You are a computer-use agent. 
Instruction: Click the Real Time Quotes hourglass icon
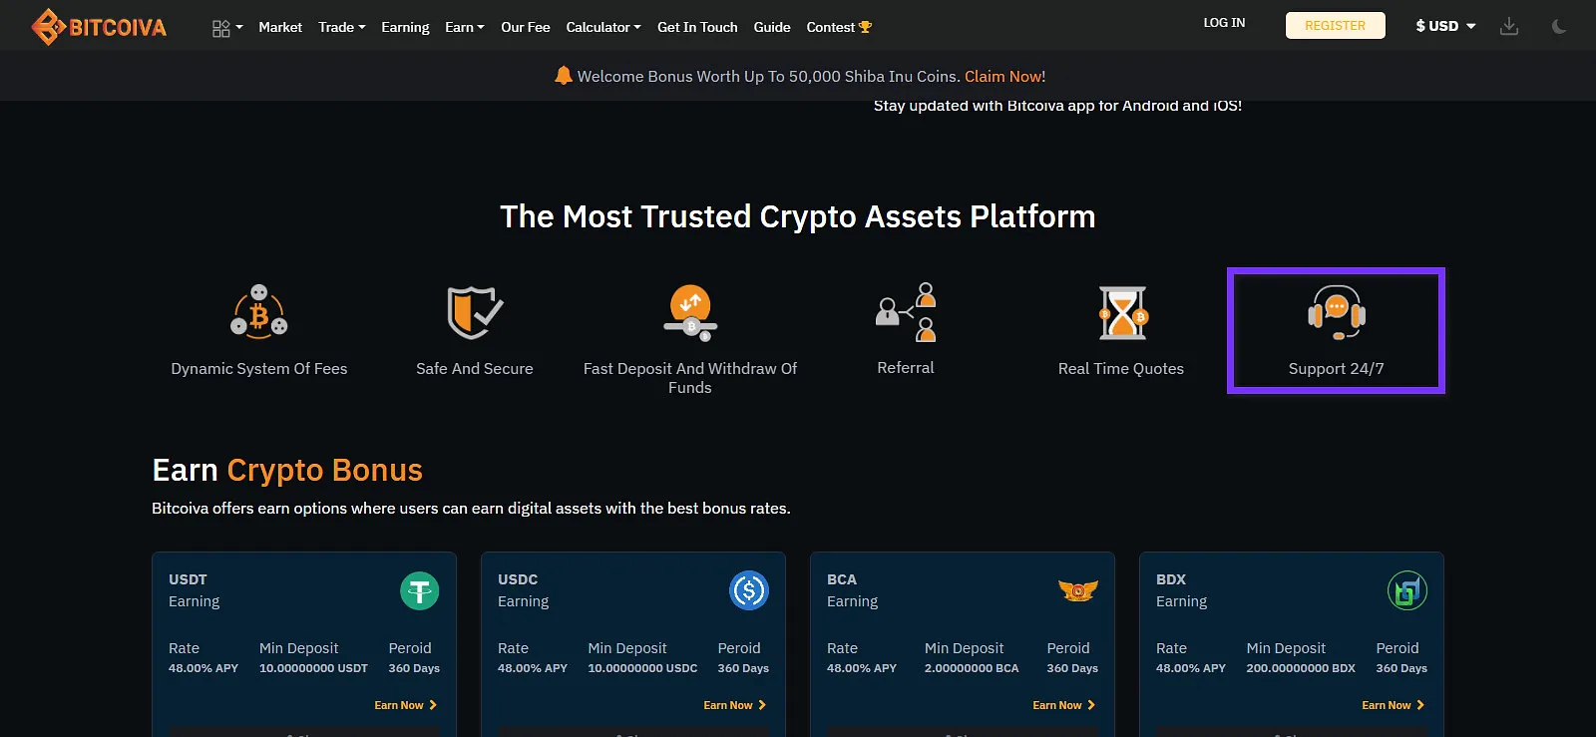[1122, 312]
